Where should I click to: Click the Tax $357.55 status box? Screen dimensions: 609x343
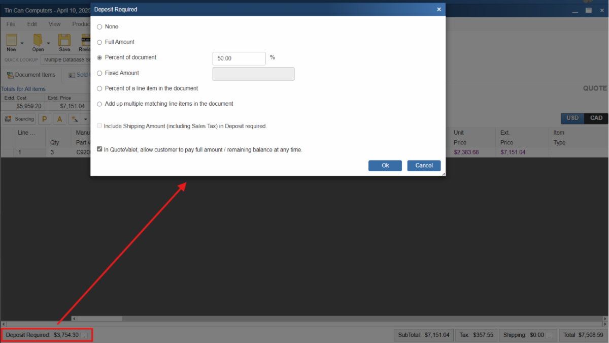tap(476, 335)
